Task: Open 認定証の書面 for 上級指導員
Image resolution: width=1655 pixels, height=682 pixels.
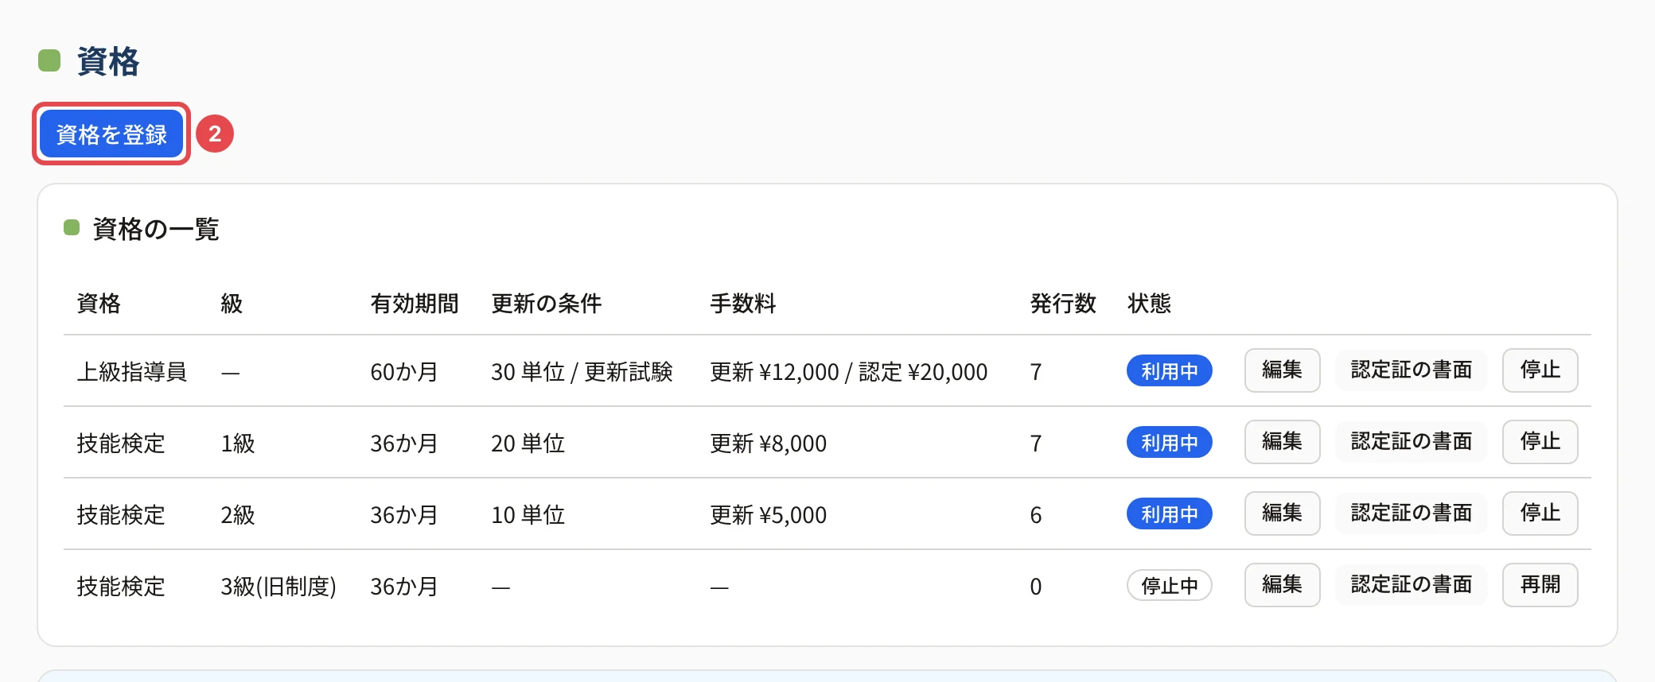Action: click(1411, 370)
